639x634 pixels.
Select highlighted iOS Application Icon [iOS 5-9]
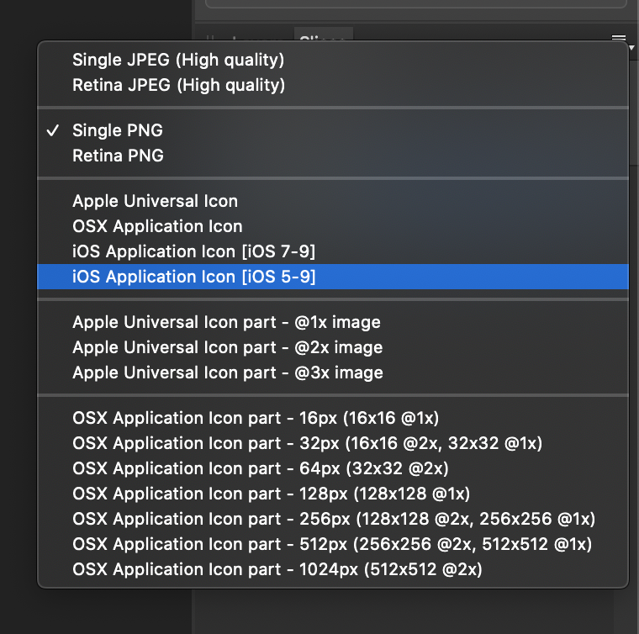[333, 277]
